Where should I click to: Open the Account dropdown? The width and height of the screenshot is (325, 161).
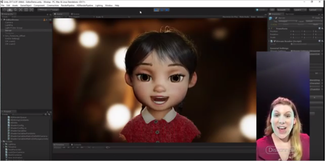[x=283, y=10]
